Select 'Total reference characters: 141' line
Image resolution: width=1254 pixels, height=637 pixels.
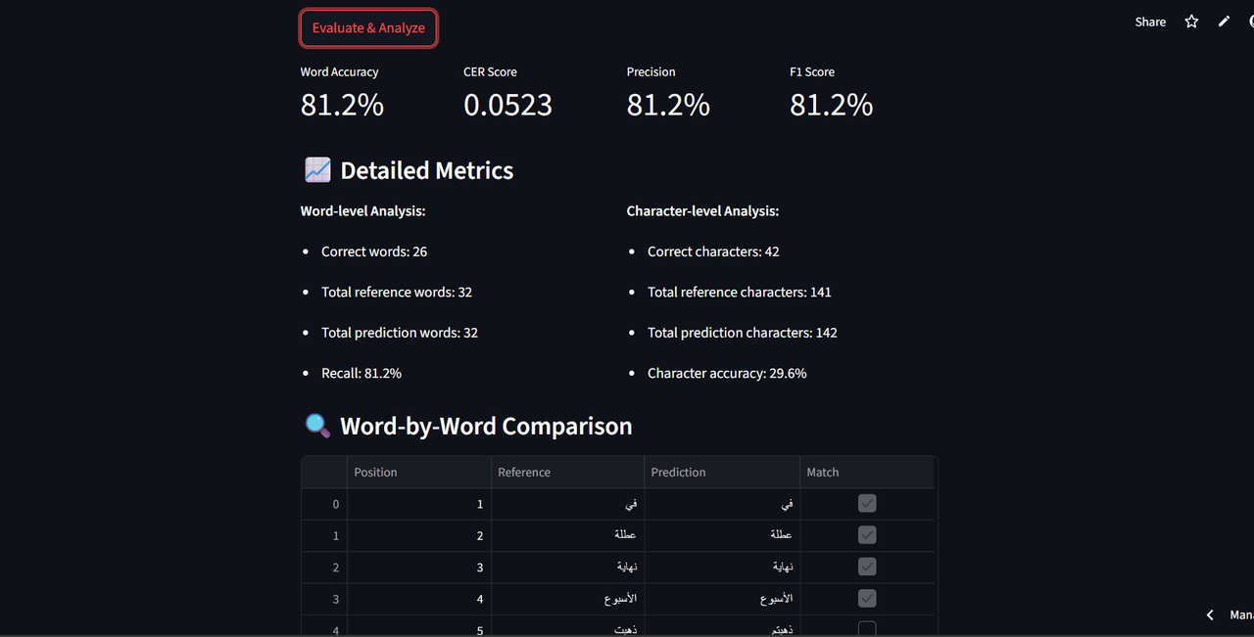740,293
